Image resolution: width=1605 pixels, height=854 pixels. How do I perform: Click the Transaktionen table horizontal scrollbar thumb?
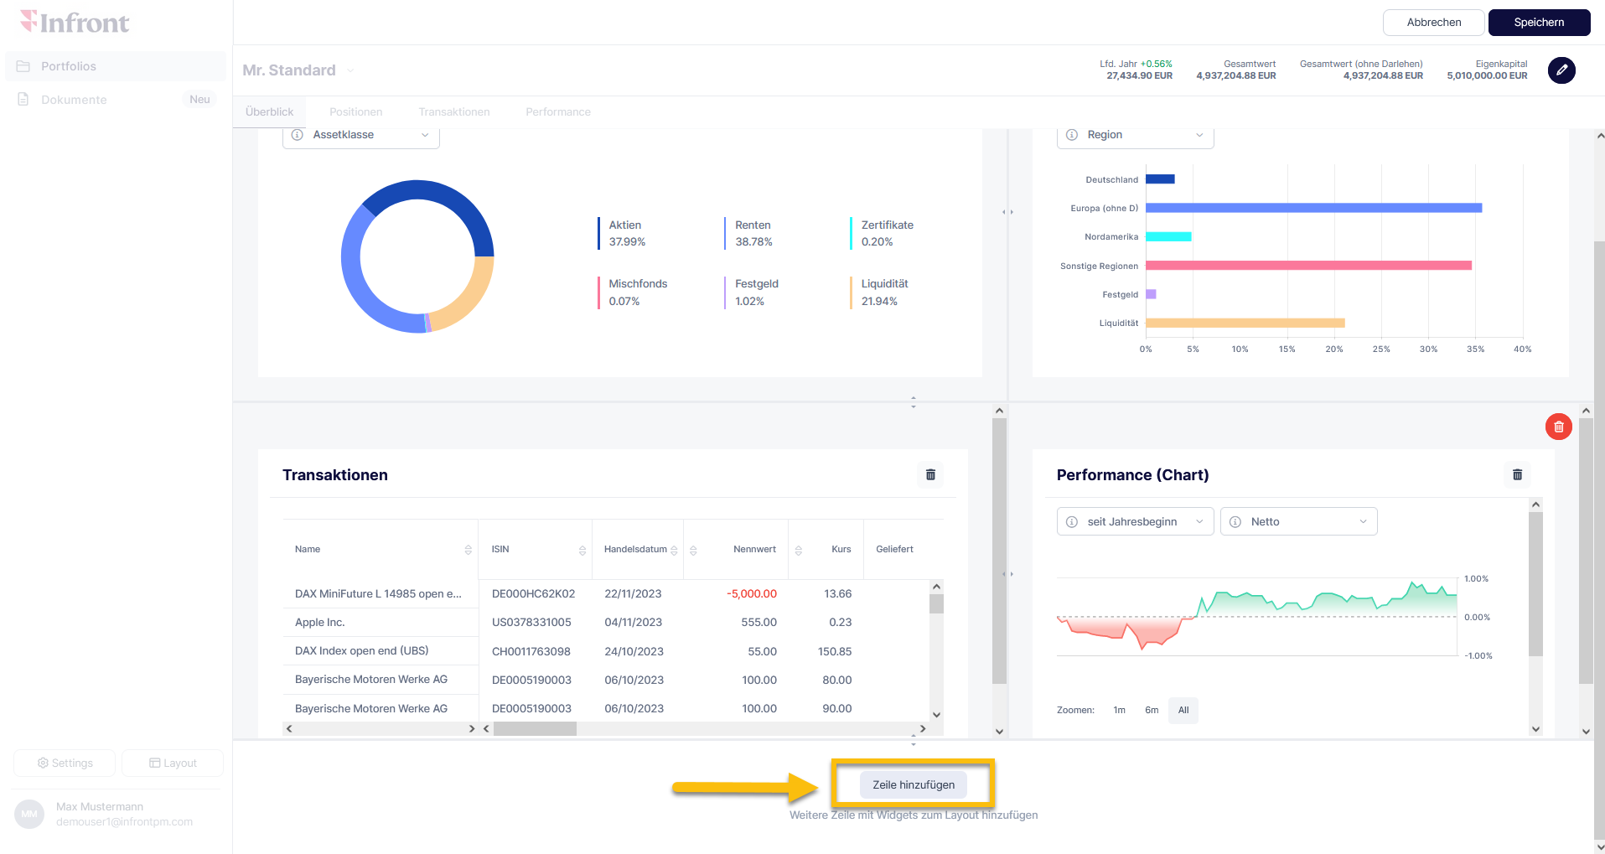(x=535, y=729)
